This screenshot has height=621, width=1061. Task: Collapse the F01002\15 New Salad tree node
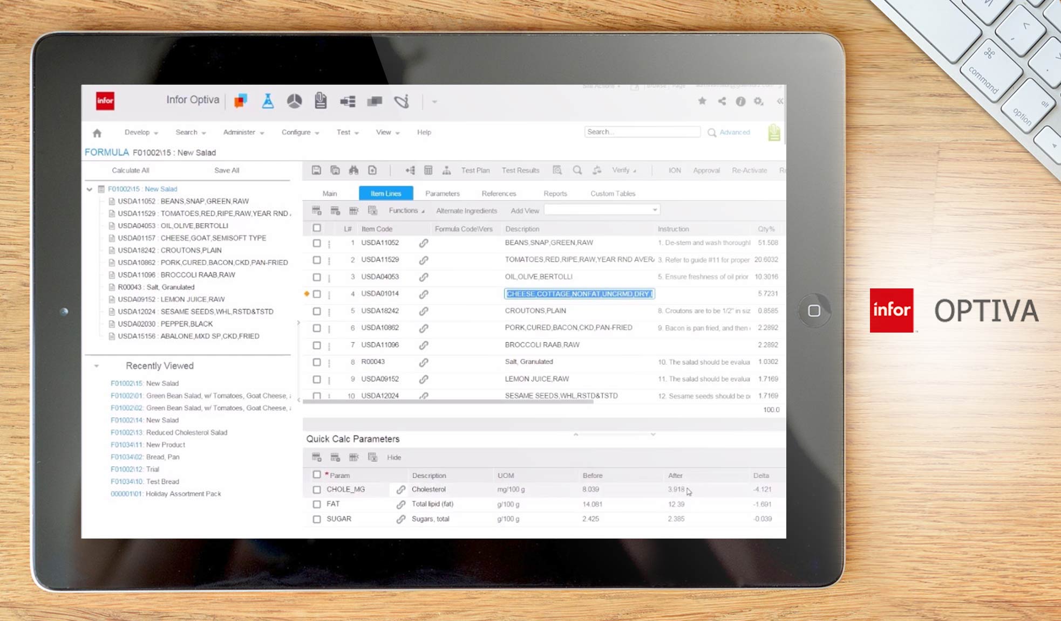(x=89, y=189)
